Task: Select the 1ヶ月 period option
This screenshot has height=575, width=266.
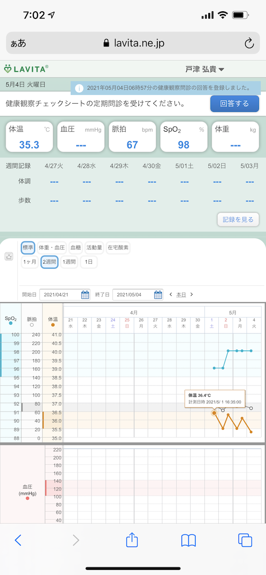Action: point(30,262)
